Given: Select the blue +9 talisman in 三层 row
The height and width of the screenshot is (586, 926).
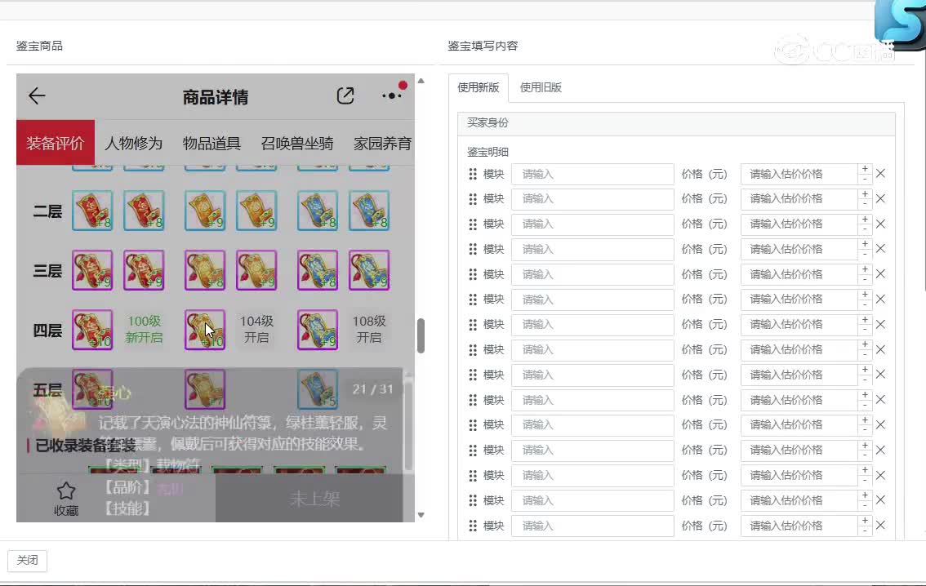Looking at the screenshot, I should click(369, 270).
